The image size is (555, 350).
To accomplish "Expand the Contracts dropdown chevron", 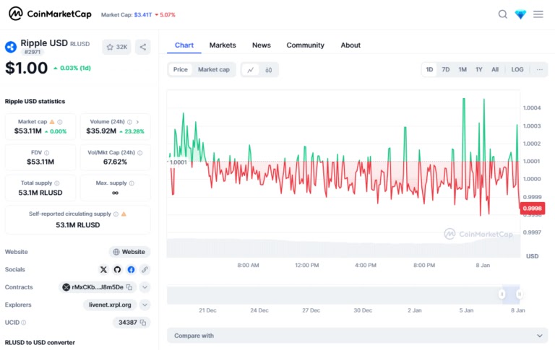I will pyautogui.click(x=145, y=287).
